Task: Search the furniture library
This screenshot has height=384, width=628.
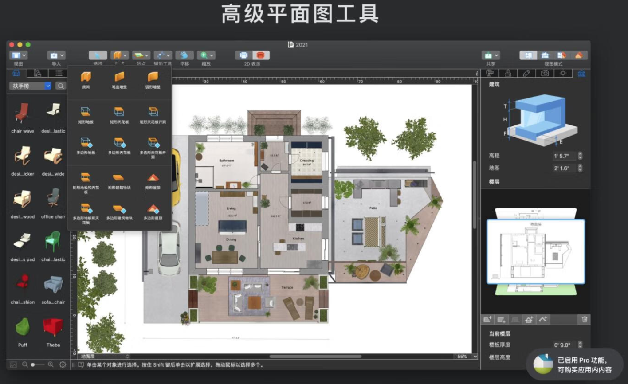Action: [x=61, y=86]
